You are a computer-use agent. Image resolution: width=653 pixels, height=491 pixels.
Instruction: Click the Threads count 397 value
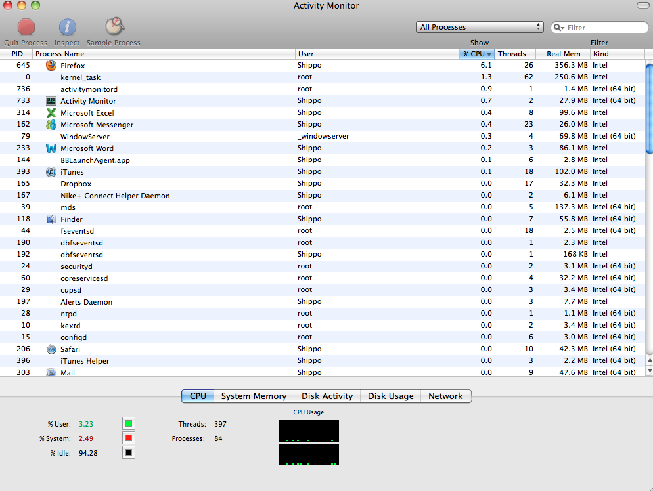coord(220,424)
